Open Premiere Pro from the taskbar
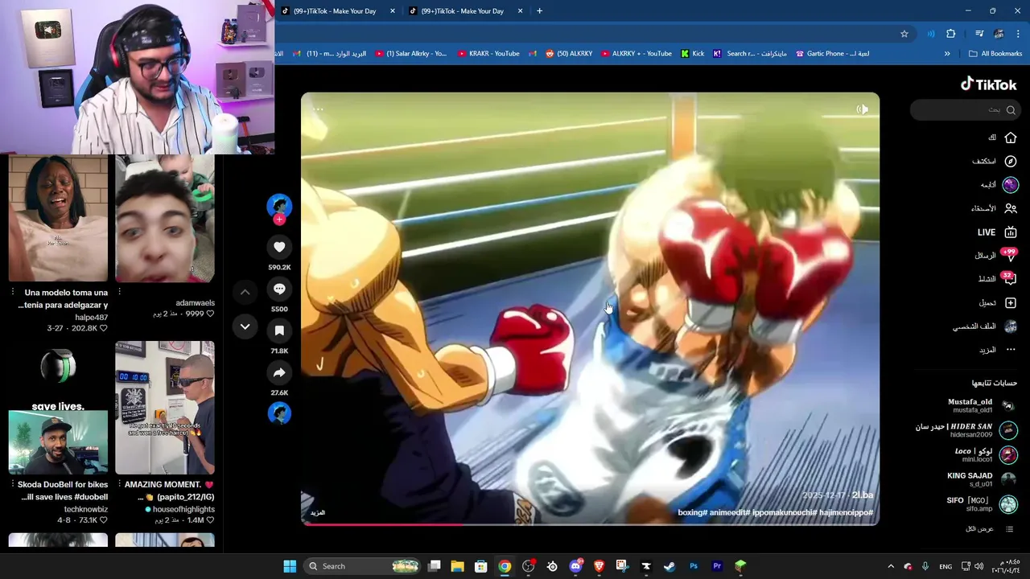The image size is (1030, 579). point(717,566)
